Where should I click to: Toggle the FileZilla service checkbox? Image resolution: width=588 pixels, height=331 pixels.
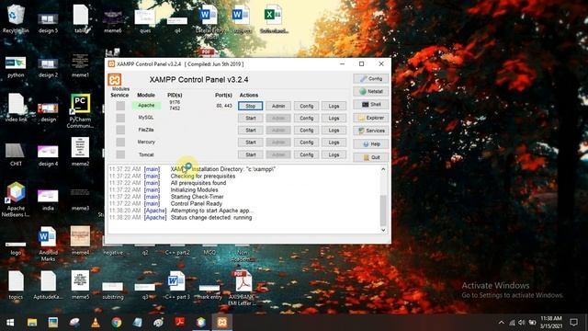[x=120, y=130]
